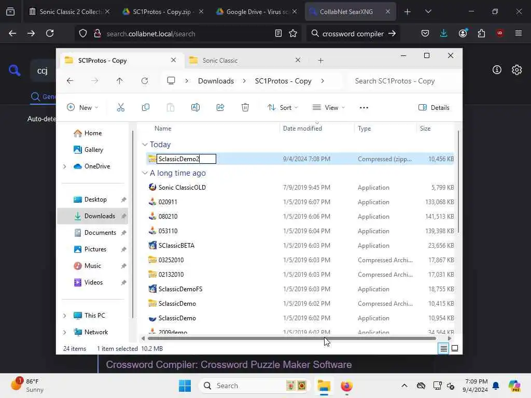Expand This PC in the navigation pane
This screenshot has height=398, width=531.
[x=64, y=316]
